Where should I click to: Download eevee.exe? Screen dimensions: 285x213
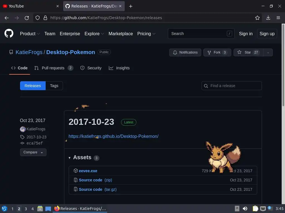coord(88,171)
